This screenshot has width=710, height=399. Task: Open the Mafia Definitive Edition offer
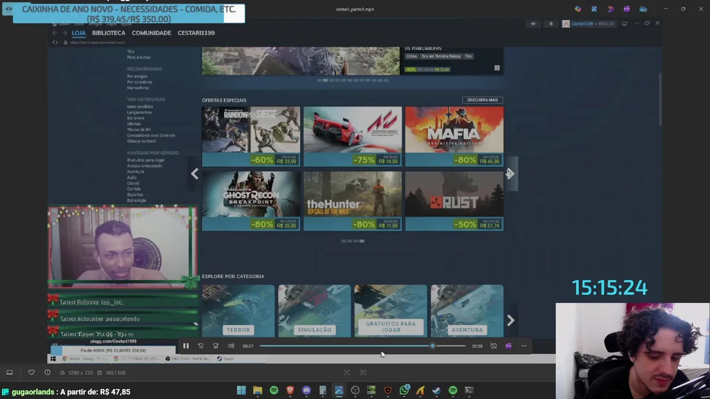click(454, 136)
